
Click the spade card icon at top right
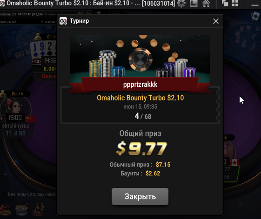click(x=255, y=16)
